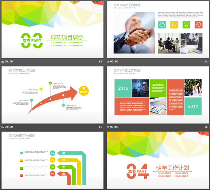210x190 pixels.
Task: Click the iMac keyboard photo on slide 16
Action: click(x=158, y=106)
